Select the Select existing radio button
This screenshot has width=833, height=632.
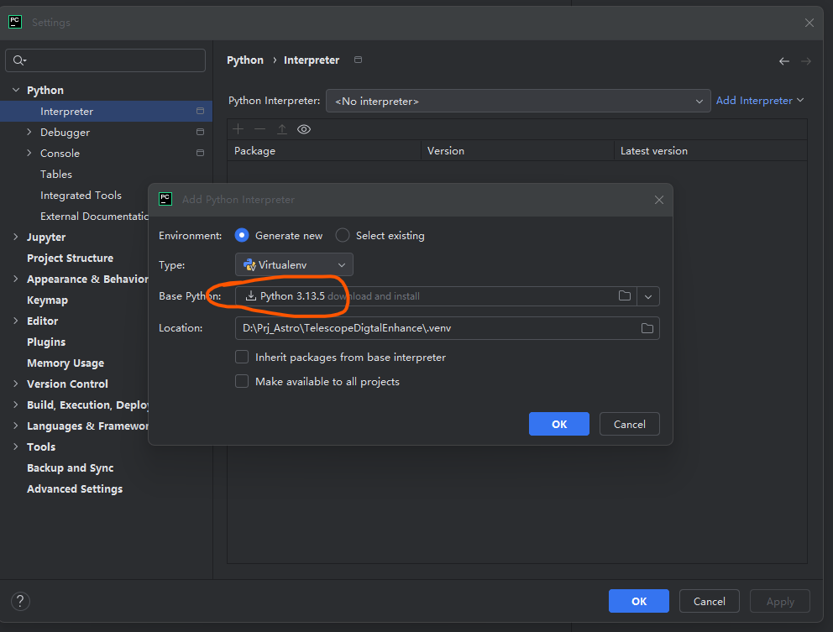click(x=343, y=235)
